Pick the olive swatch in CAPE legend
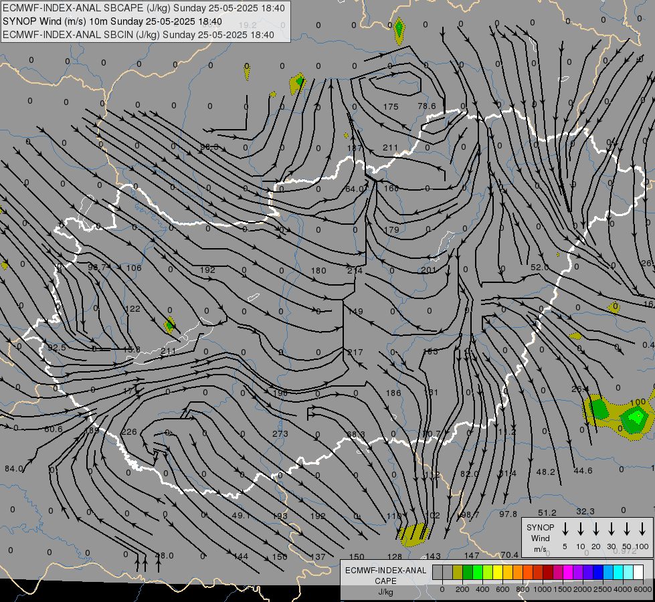Viewport: 655px width, 602px height. 458,573
